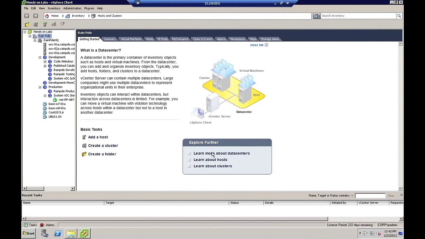This screenshot has width=425, height=239.
Task: Open the File menu
Action: (26, 8)
